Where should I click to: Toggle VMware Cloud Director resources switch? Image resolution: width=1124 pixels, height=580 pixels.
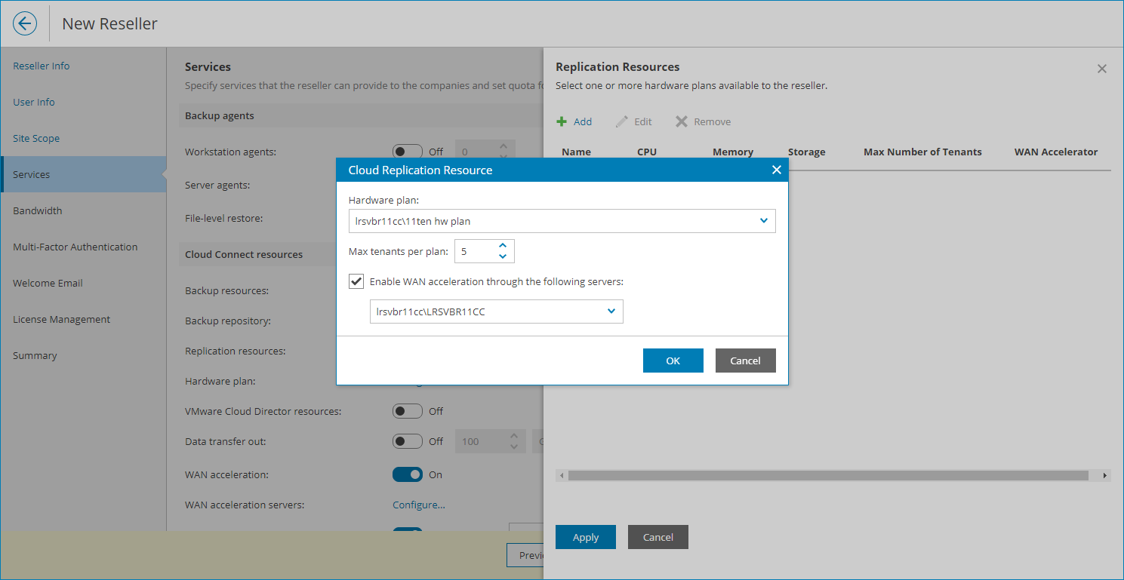408,411
